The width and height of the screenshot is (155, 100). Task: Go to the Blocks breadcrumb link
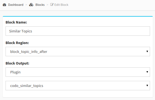pos(40,5)
